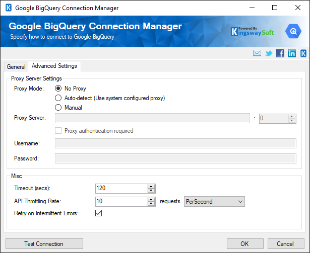Click the Timeout value field showing 120

click(121, 189)
